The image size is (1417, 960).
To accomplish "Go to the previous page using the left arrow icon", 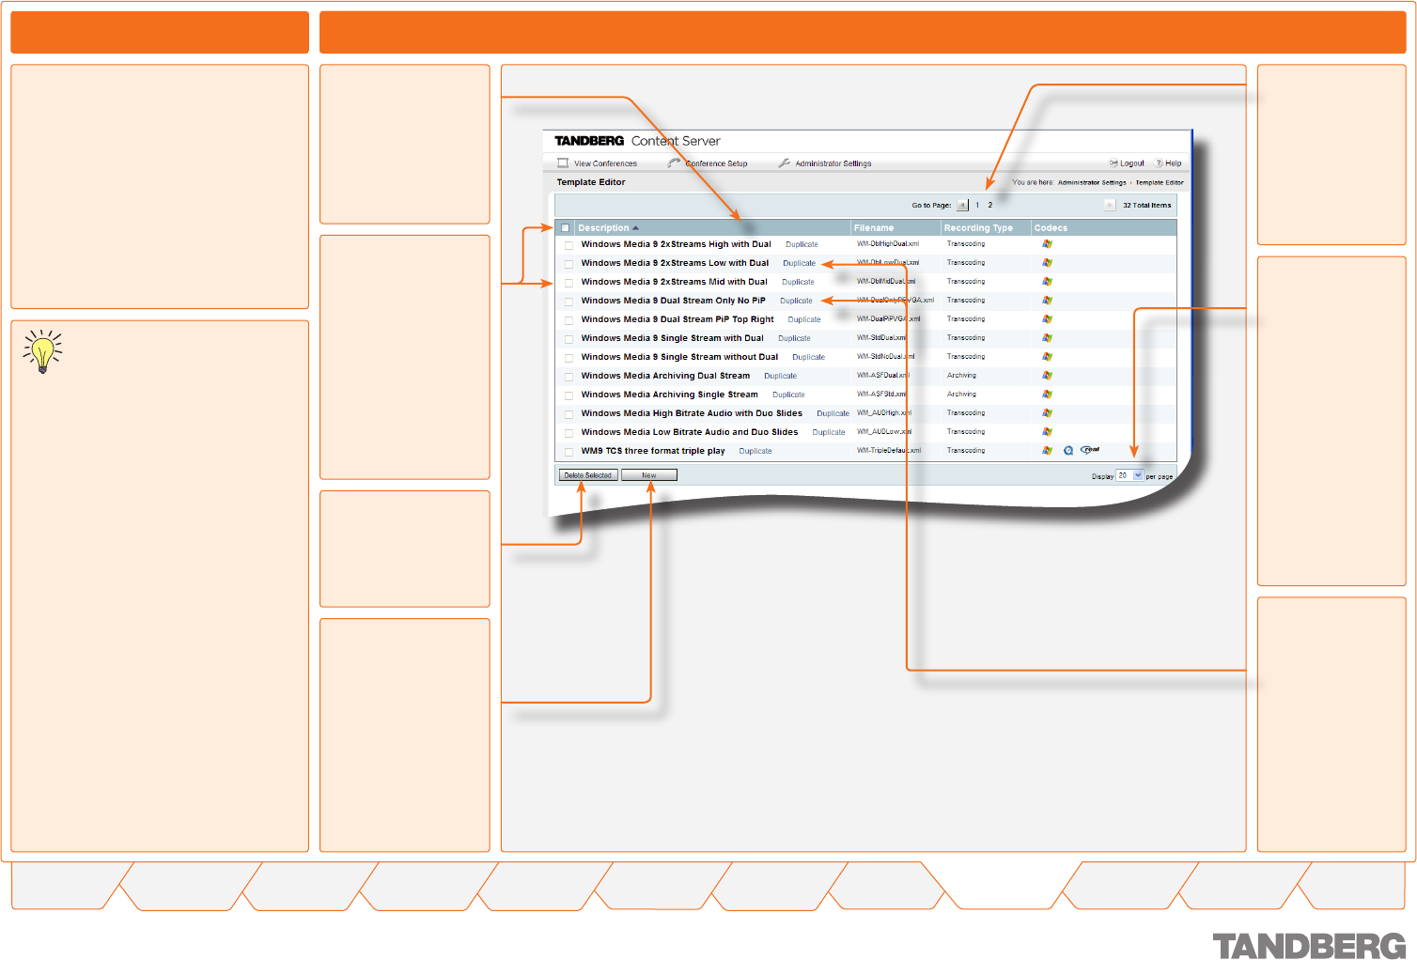I will [x=962, y=205].
